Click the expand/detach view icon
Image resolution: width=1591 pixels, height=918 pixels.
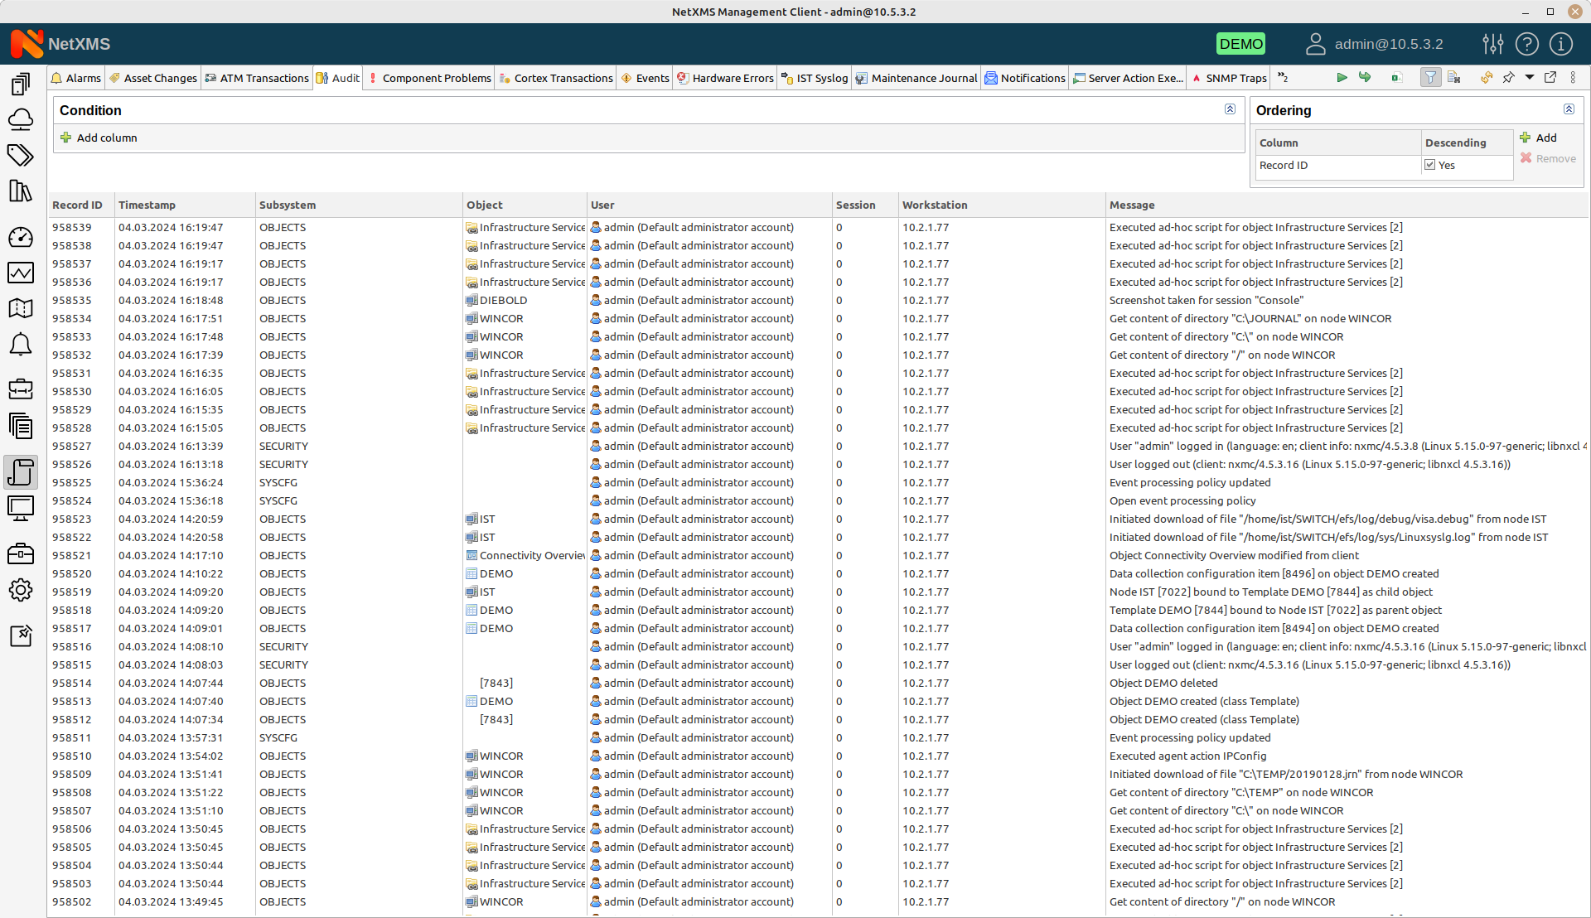tap(1552, 78)
